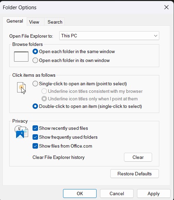Confirm with the OK button
The image size is (174, 200).
(80, 193)
